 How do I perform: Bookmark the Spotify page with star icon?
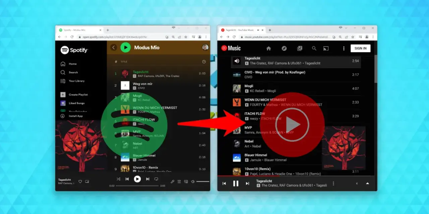point(186,37)
